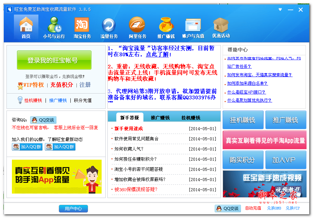
Task: Open help link 什么是旺宝API接口?
Action: pyautogui.click(x=246, y=92)
